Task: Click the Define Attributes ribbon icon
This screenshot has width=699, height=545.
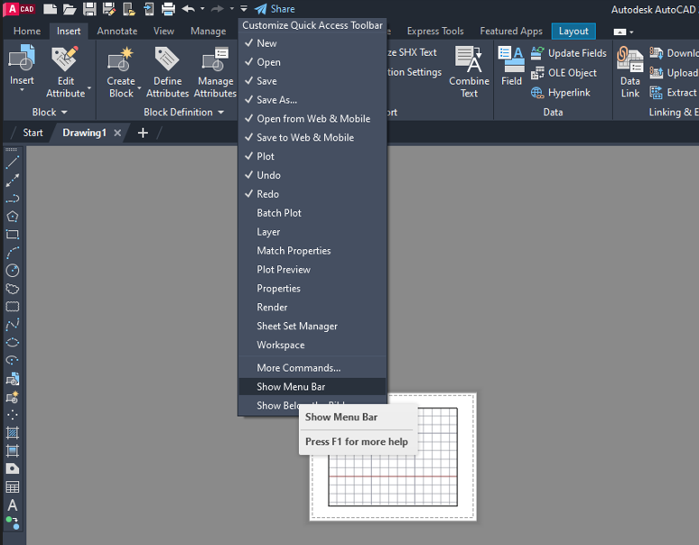Action: point(167,59)
